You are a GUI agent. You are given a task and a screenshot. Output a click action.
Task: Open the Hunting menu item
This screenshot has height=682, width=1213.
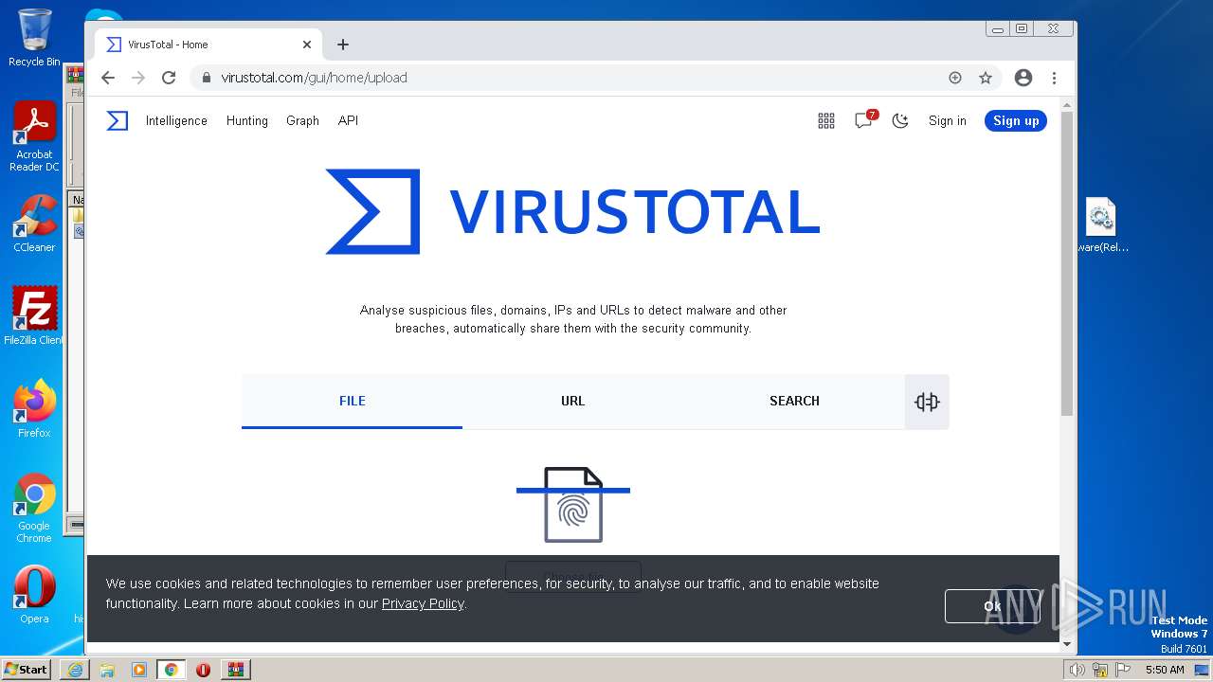coord(247,120)
